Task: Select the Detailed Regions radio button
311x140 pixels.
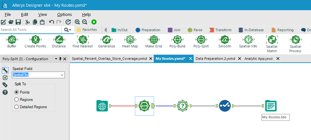Action: tap(17, 107)
